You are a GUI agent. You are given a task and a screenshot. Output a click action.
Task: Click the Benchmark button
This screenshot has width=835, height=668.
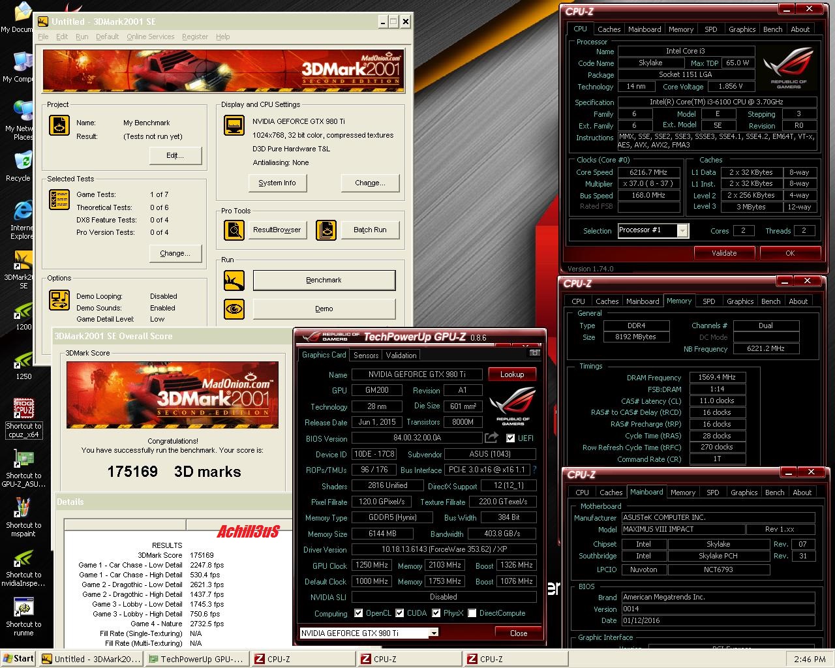(x=324, y=280)
